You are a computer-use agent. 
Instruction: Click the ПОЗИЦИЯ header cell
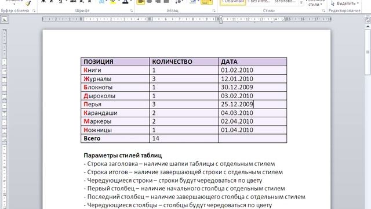pyautogui.click(x=115, y=62)
